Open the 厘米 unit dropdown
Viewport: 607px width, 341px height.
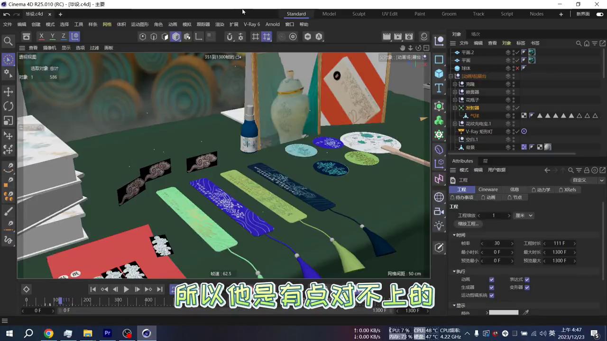tap(524, 215)
